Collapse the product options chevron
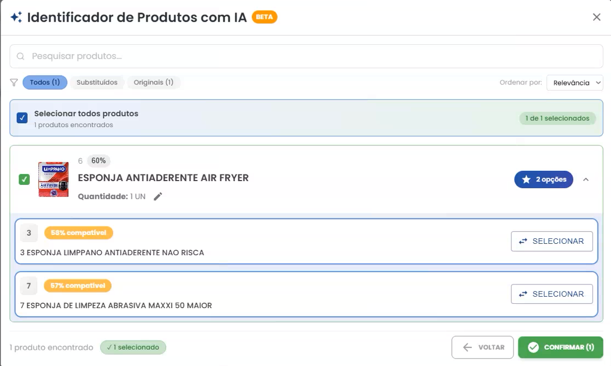 click(x=586, y=179)
